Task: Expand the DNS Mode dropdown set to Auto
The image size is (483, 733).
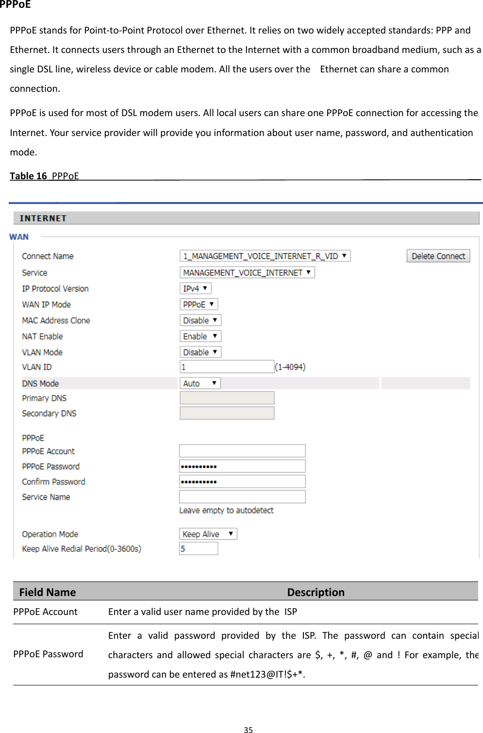Action: click(199, 383)
